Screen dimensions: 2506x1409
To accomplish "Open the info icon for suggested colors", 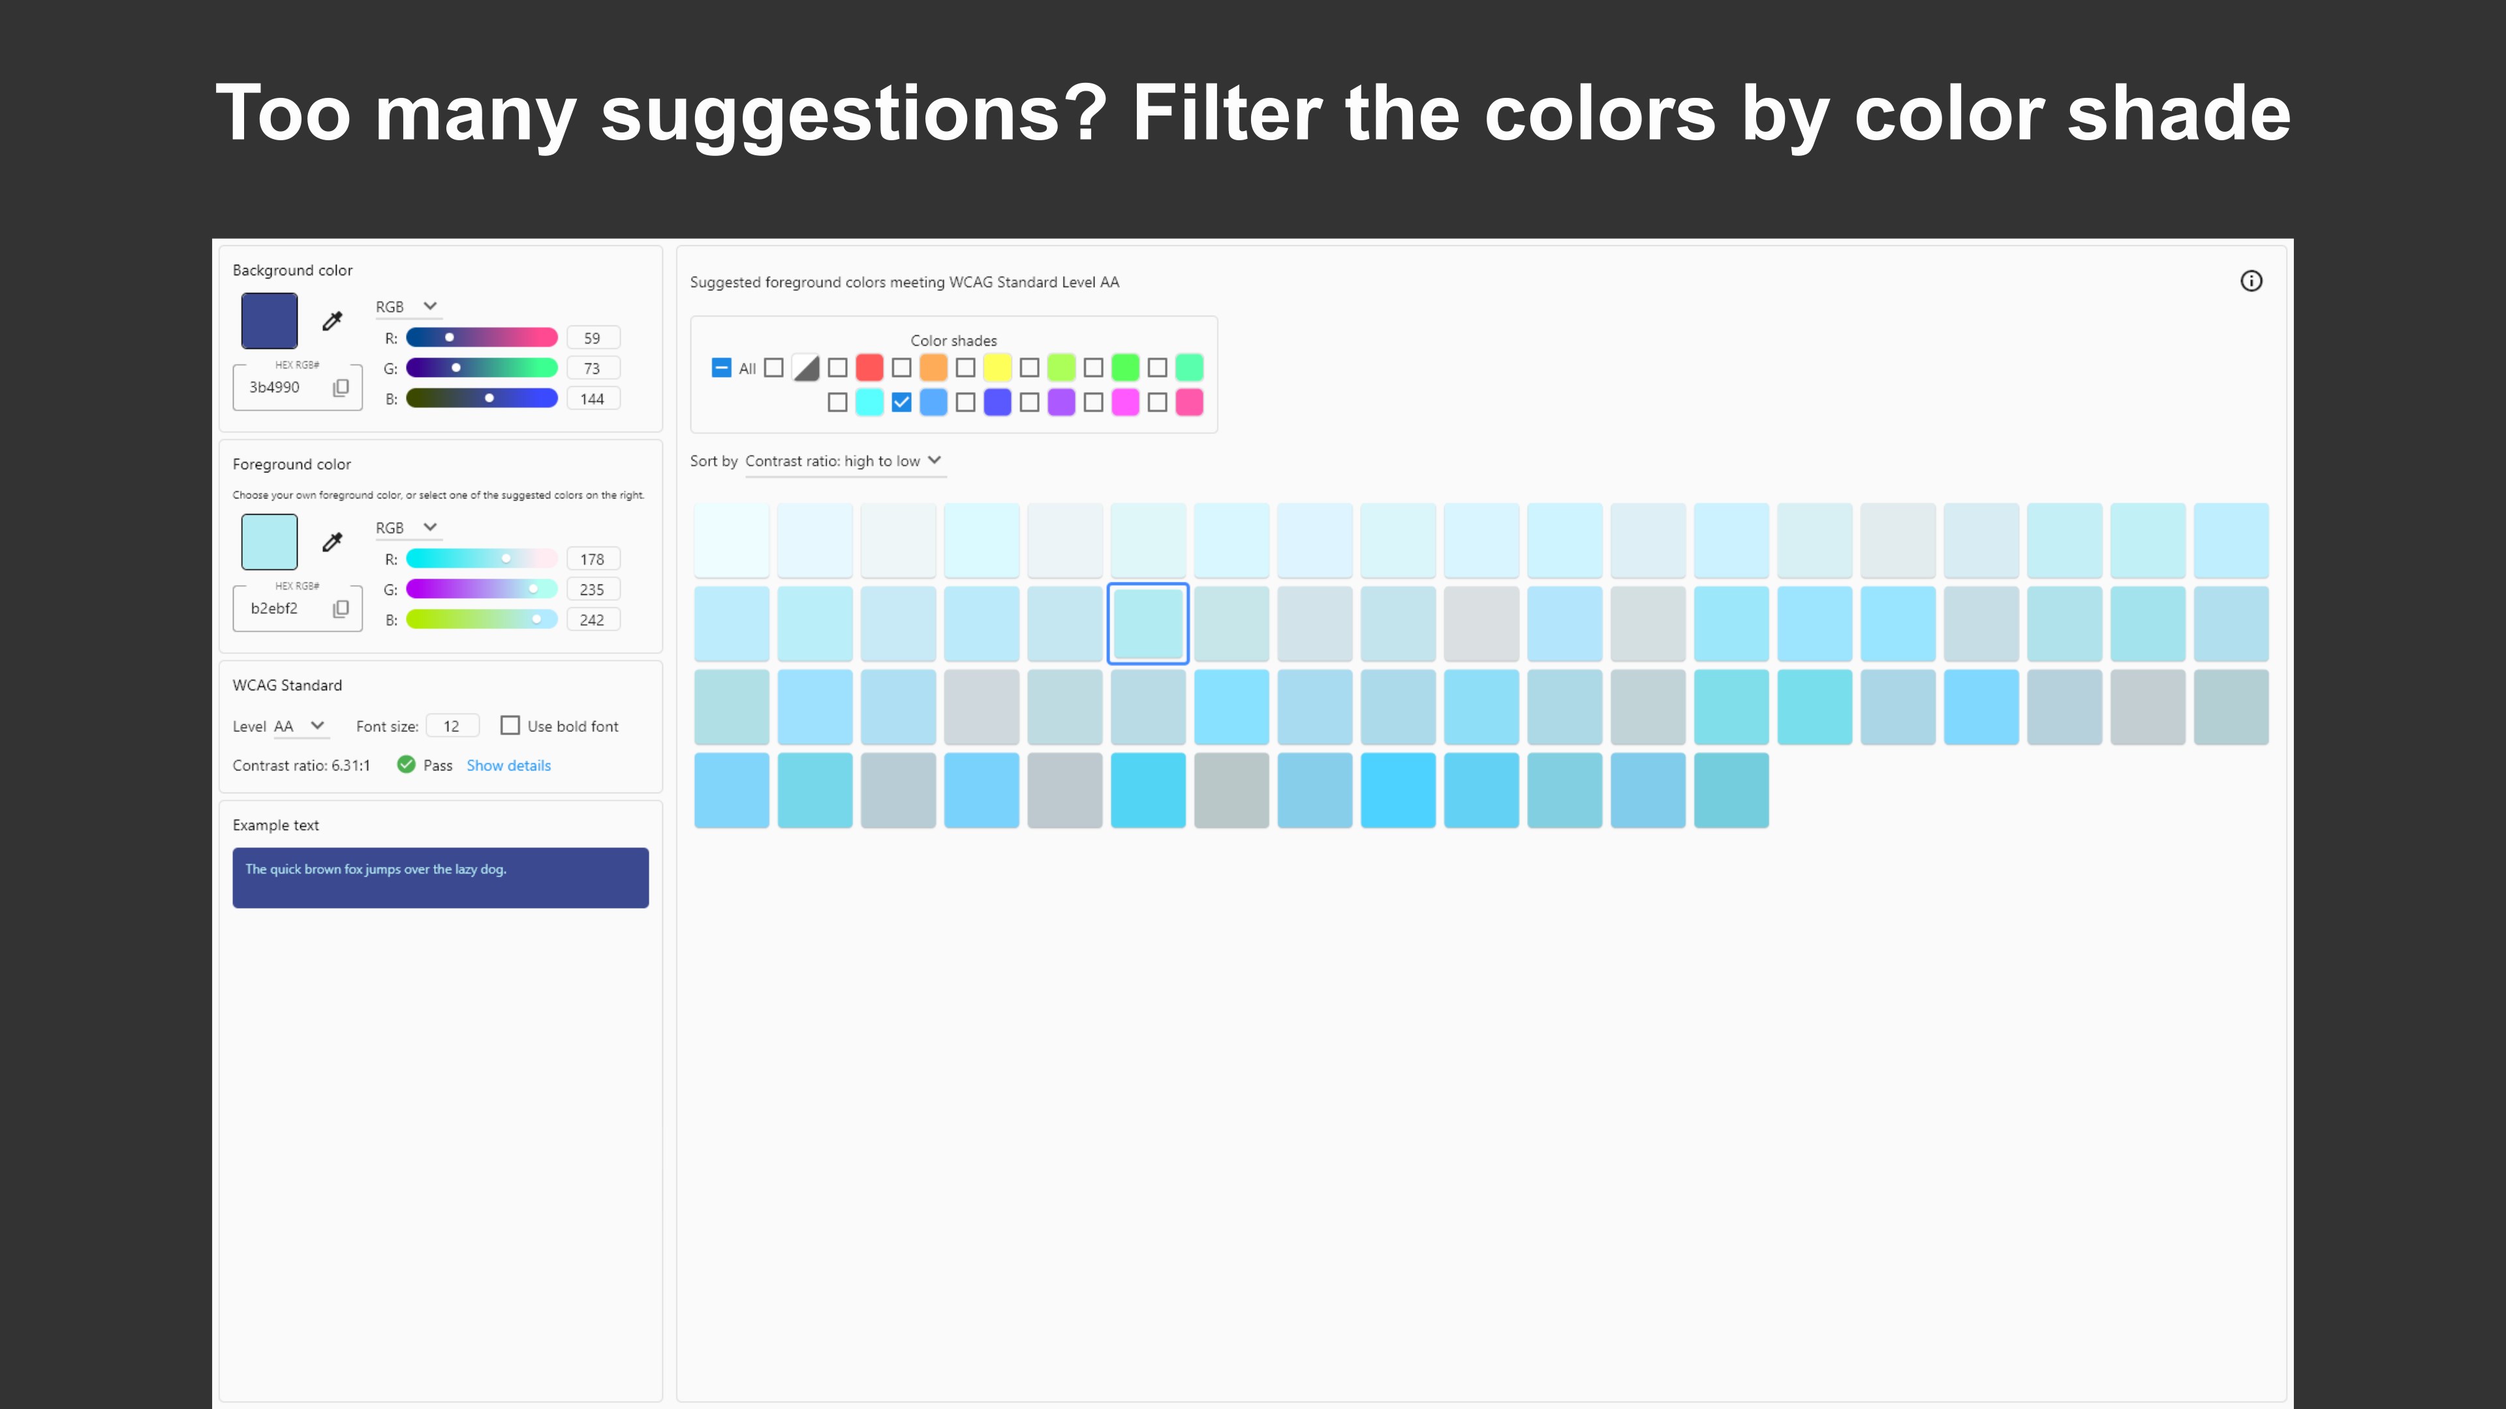I will [x=2251, y=281].
